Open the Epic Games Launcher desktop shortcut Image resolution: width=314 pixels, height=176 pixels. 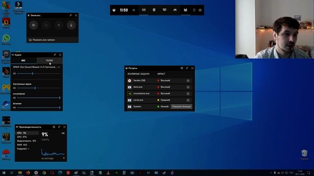pos(6,57)
